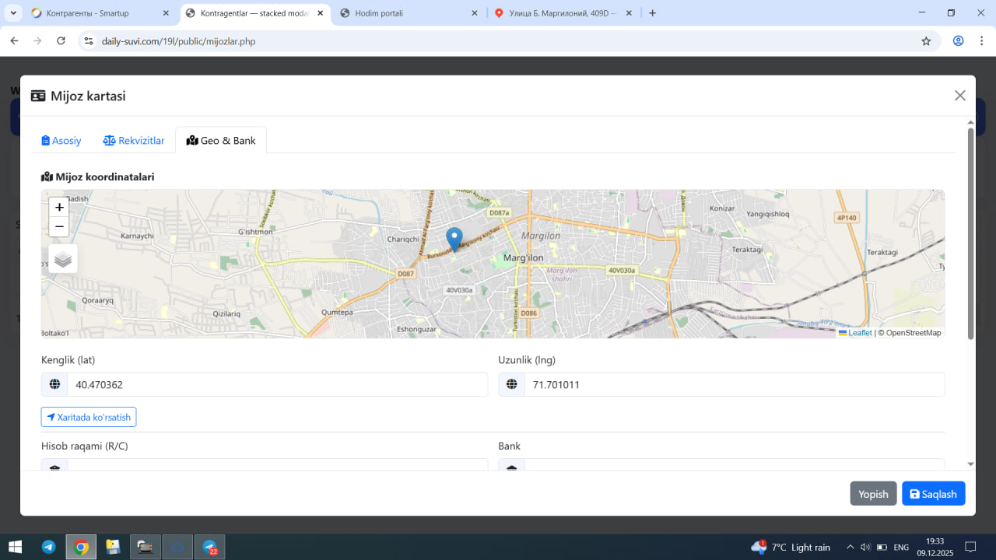Image resolution: width=996 pixels, height=560 pixels.
Task: Expand the Chrome tab search dropdown
Action: [13, 13]
